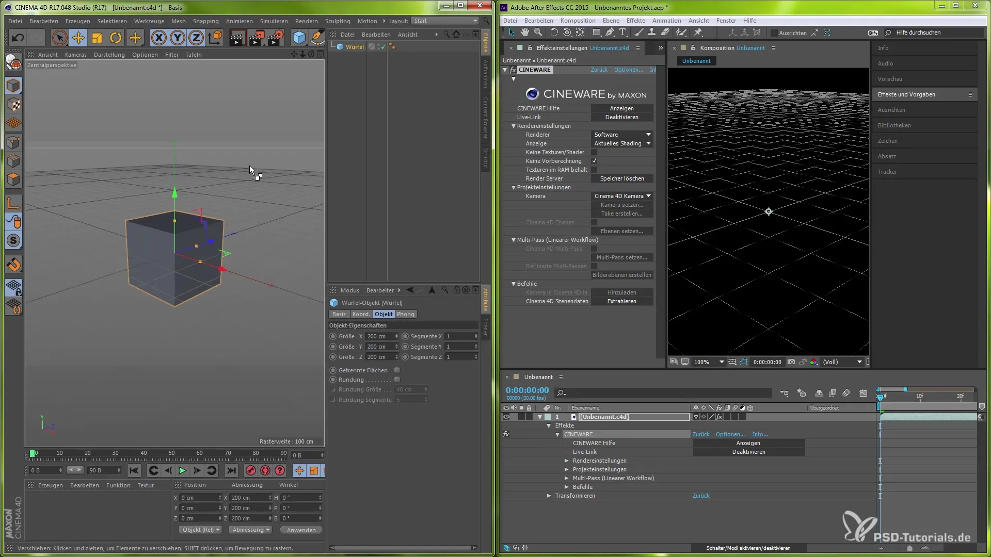Open the Komposition menu in After Effects
This screenshot has width=991, height=557.
578,21
